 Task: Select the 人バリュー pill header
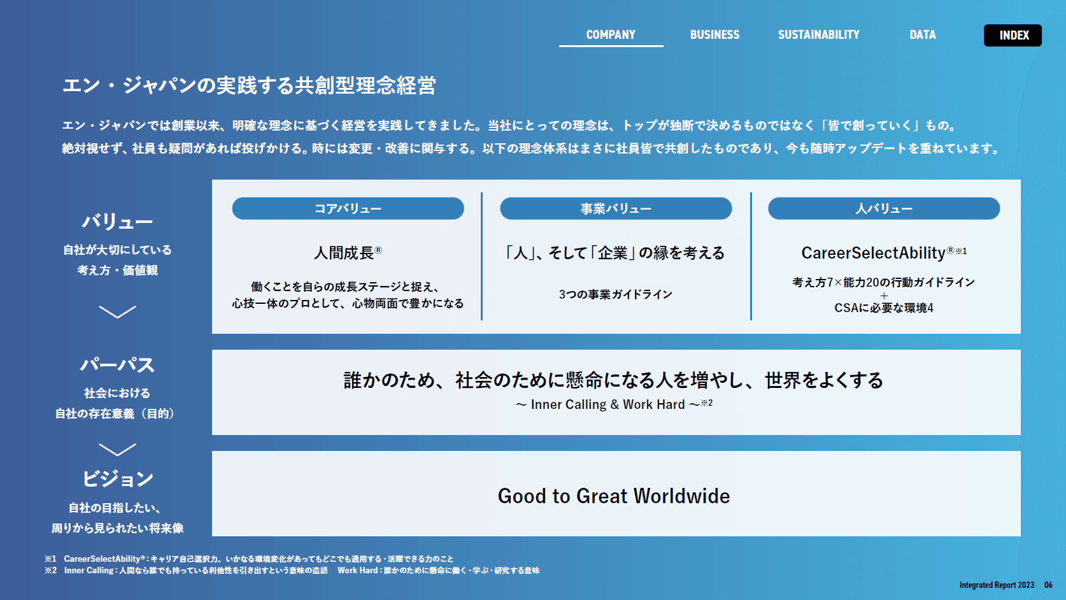884,209
